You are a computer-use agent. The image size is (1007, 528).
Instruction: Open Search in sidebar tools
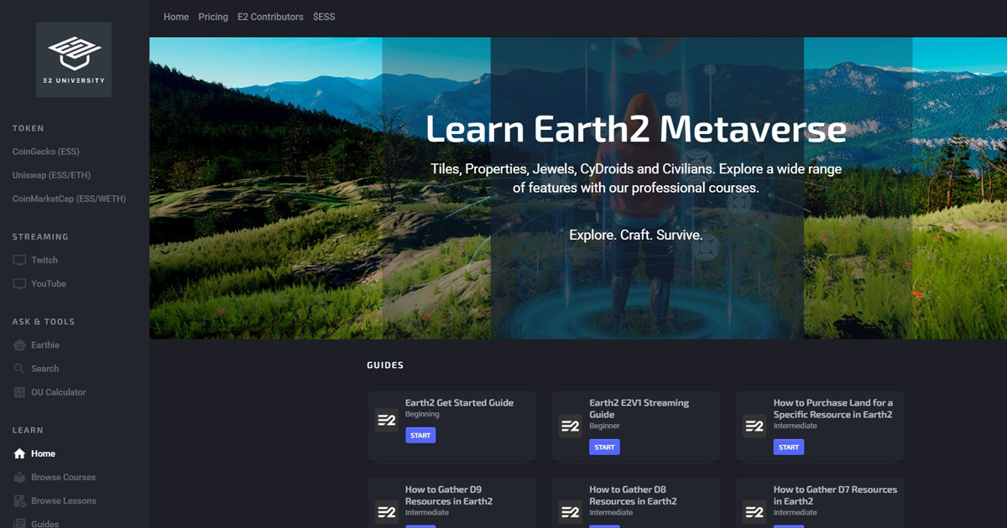coord(45,369)
